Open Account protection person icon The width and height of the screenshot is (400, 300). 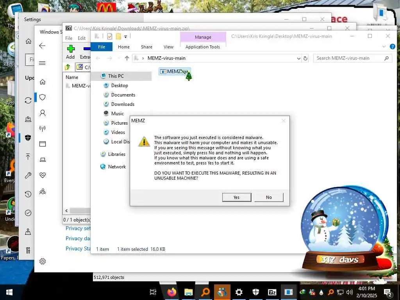pyautogui.click(x=43, y=113)
